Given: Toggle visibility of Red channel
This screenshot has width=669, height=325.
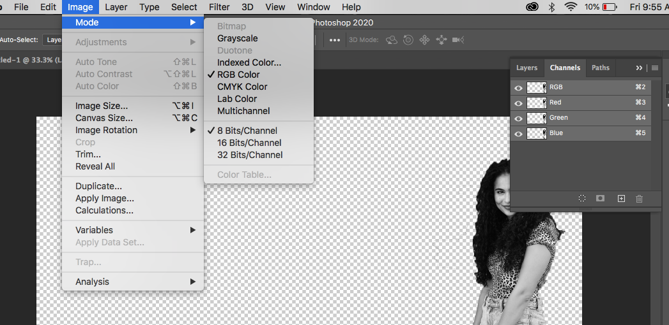Looking at the screenshot, I should click(x=518, y=103).
